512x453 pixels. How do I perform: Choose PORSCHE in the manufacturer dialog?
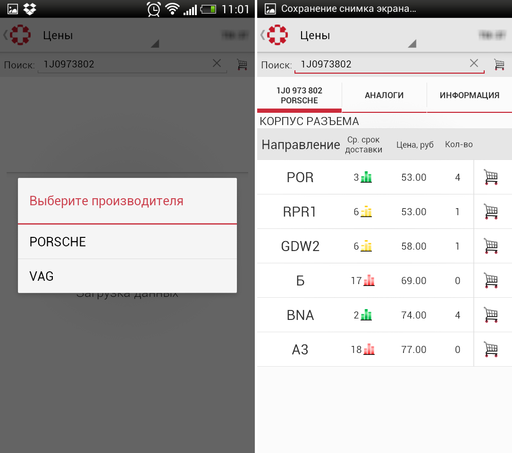point(127,242)
